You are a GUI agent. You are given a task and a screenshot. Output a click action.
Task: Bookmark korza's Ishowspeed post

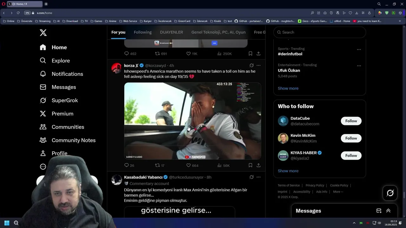pyautogui.click(x=250, y=165)
